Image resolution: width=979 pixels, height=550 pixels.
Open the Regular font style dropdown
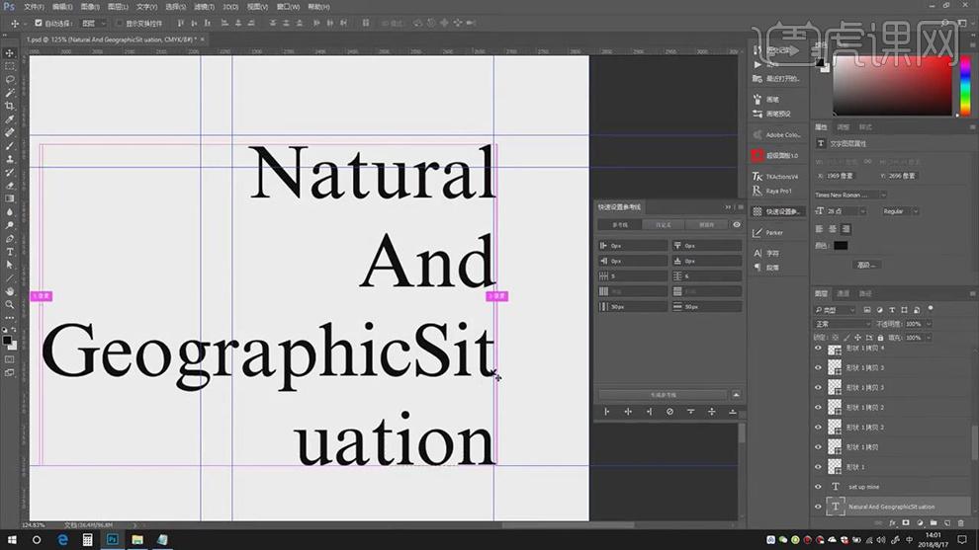899,211
